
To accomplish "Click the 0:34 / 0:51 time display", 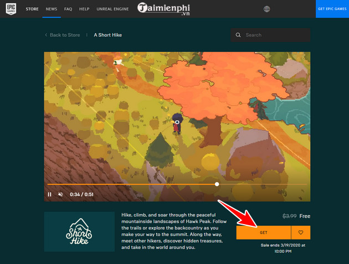I will pos(81,194).
